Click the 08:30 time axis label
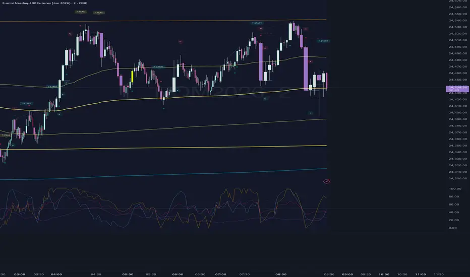This screenshot has height=277, width=470. 329,274
